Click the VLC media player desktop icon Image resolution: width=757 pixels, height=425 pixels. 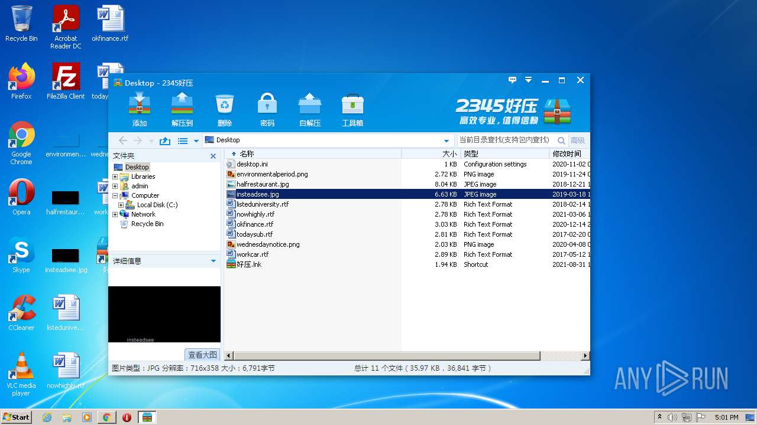[21, 374]
